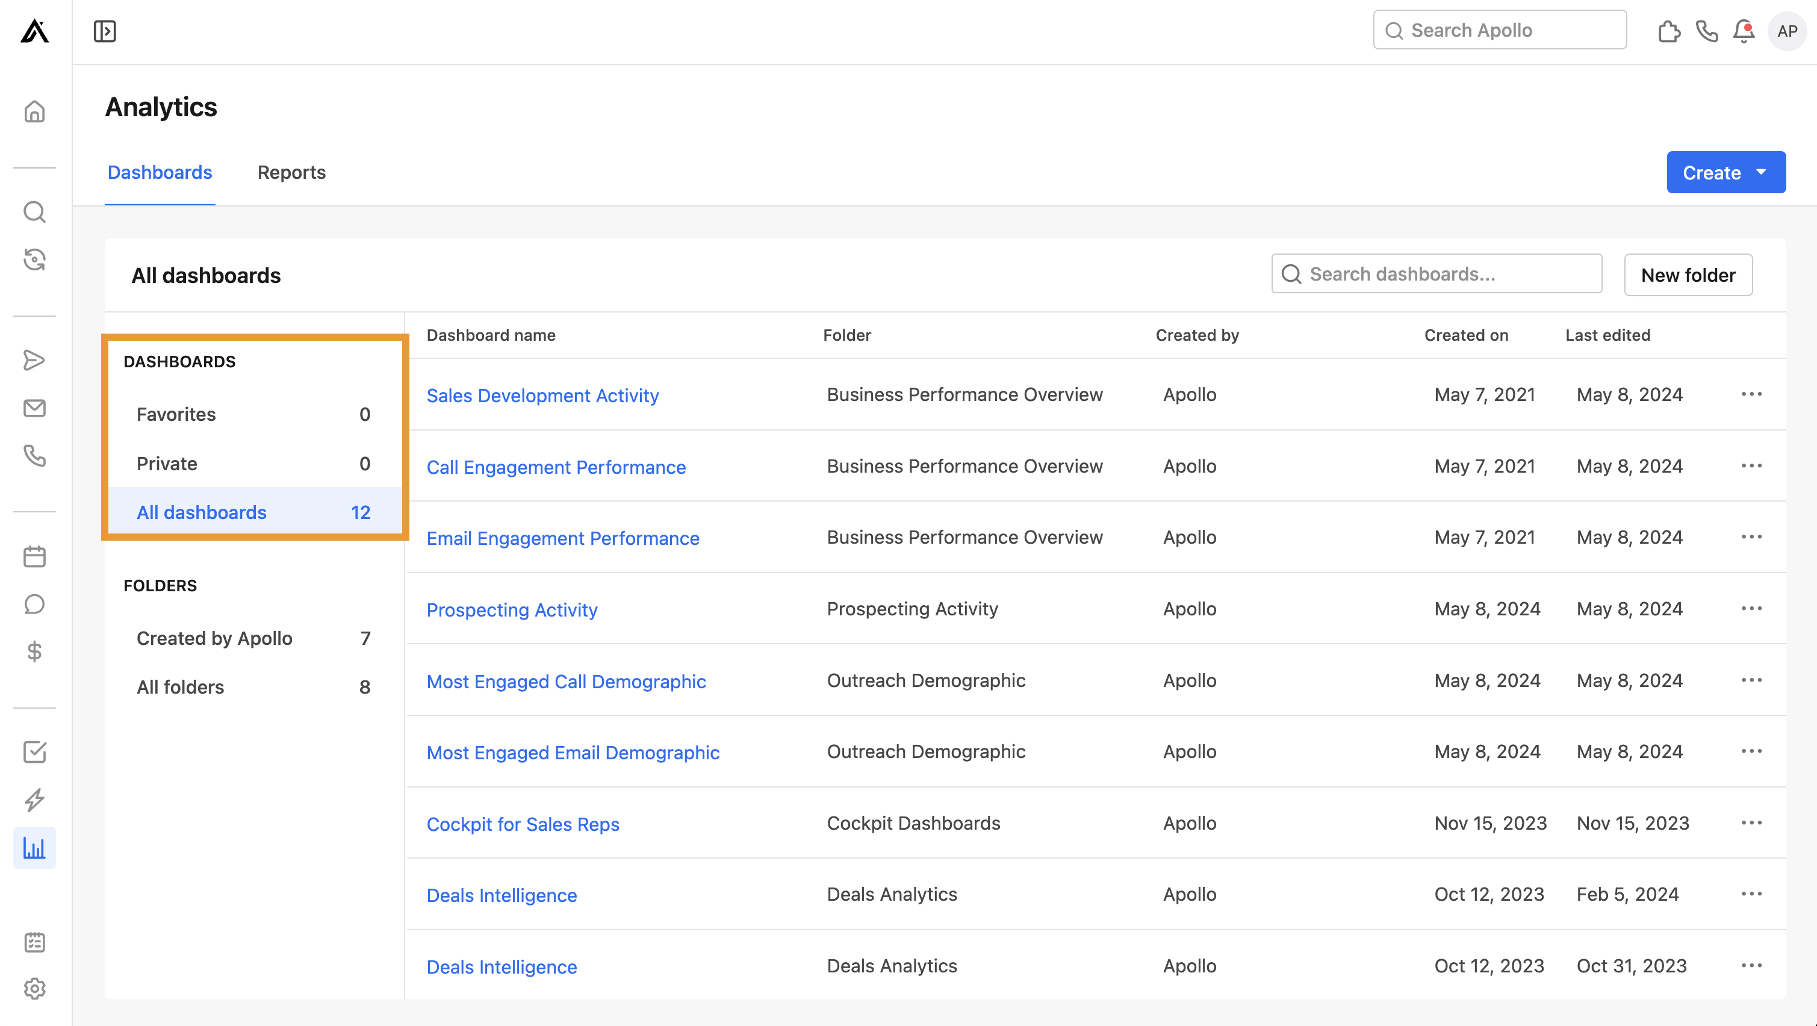Select the Workflows lightning icon in sidebar
The width and height of the screenshot is (1817, 1026).
[34, 800]
